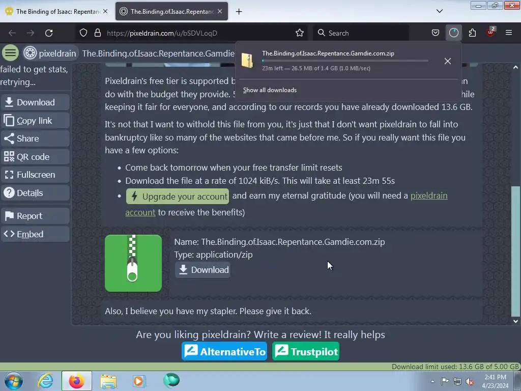Open the pixeldrain hamburger menu
This screenshot has width=521, height=391.
pyautogui.click(x=10, y=53)
